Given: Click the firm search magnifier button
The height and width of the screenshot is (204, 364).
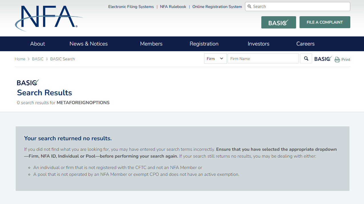Looking at the screenshot, I should click(306, 59).
